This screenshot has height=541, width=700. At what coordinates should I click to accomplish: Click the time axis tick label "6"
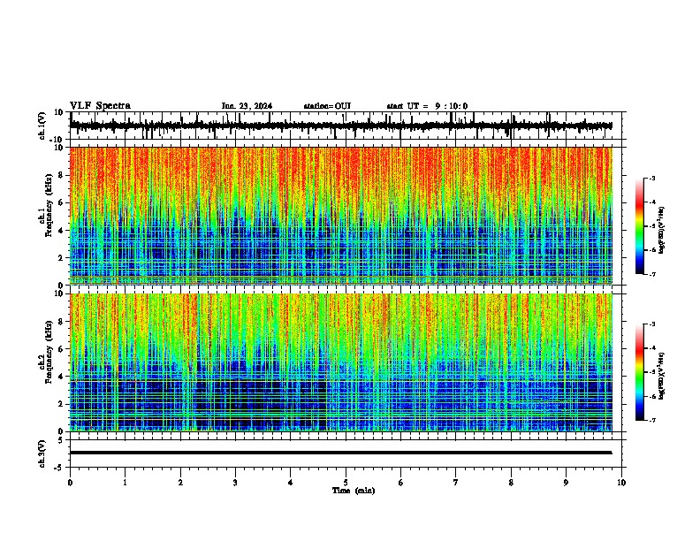[401, 483]
